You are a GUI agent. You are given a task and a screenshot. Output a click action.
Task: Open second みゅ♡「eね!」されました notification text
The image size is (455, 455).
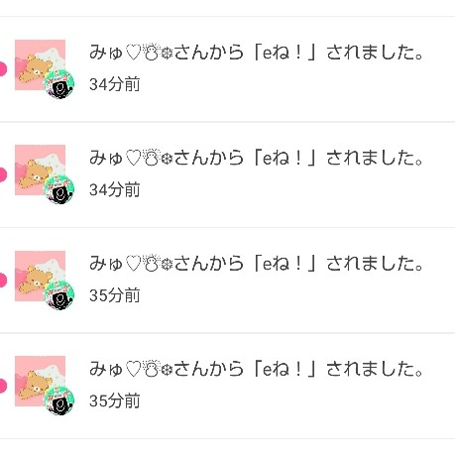click(257, 158)
